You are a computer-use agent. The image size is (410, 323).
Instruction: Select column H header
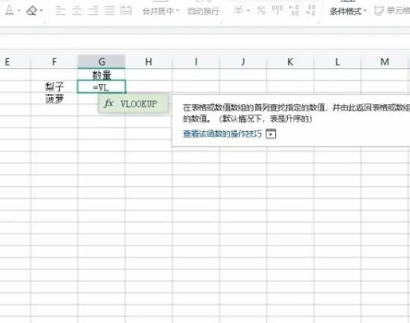point(149,61)
